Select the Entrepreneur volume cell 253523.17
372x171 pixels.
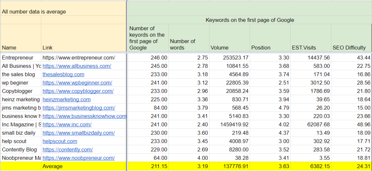point(230,58)
